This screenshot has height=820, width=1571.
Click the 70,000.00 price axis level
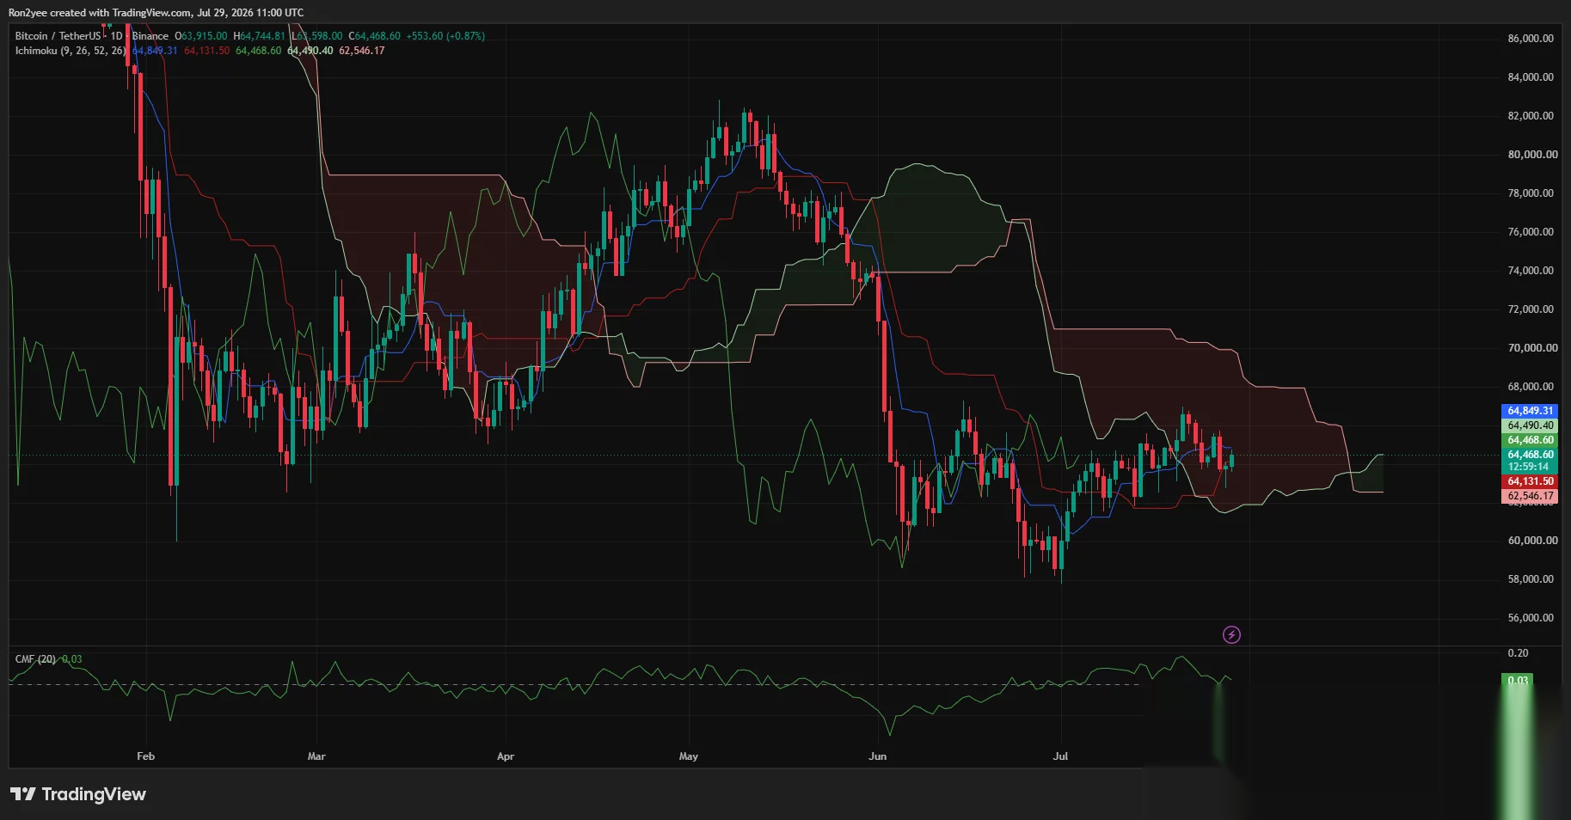pyautogui.click(x=1532, y=348)
